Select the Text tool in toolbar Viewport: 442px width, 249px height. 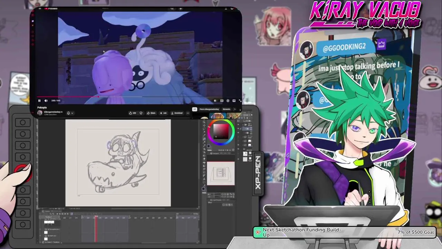(204, 179)
